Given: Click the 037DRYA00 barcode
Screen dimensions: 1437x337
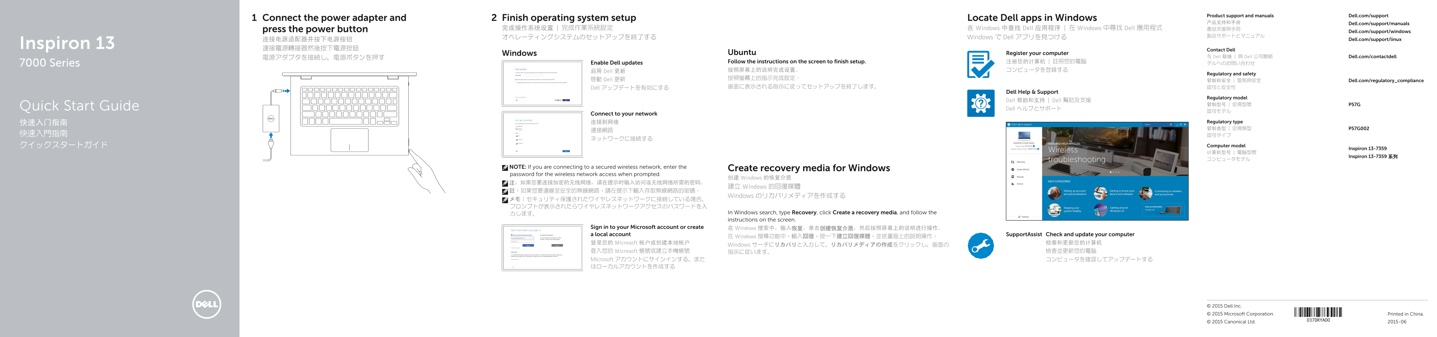Looking at the screenshot, I should pos(1318,312).
